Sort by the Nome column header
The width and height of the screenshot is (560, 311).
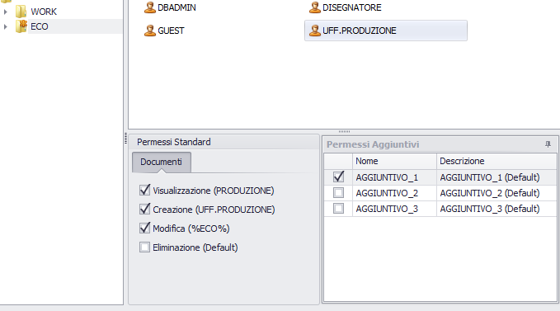click(x=394, y=161)
